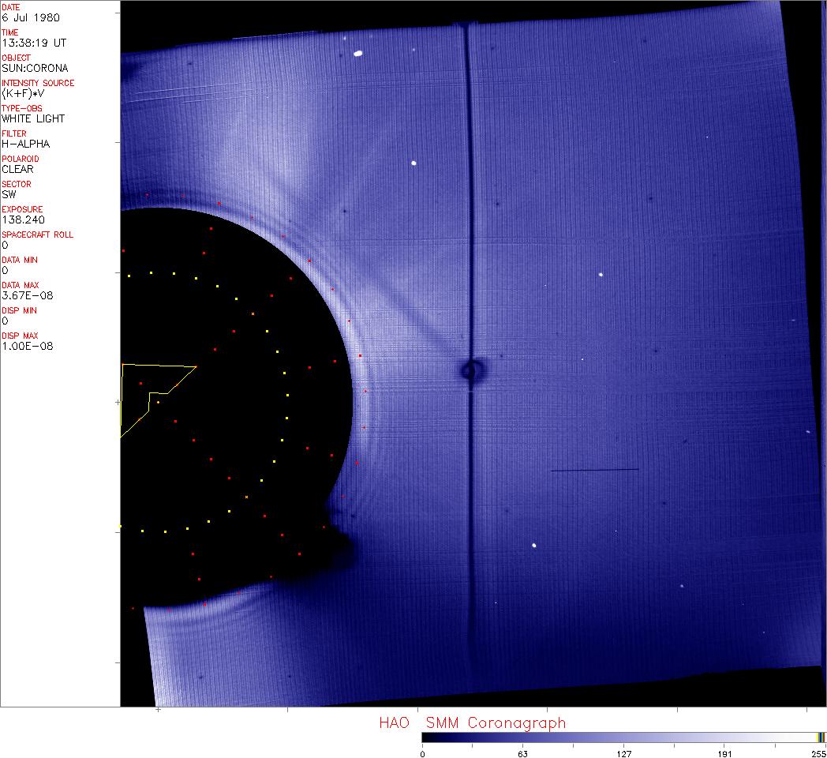Image resolution: width=827 pixels, height=758 pixels.
Task: Click the disp max value "1.00E-08"
Action: (x=28, y=346)
